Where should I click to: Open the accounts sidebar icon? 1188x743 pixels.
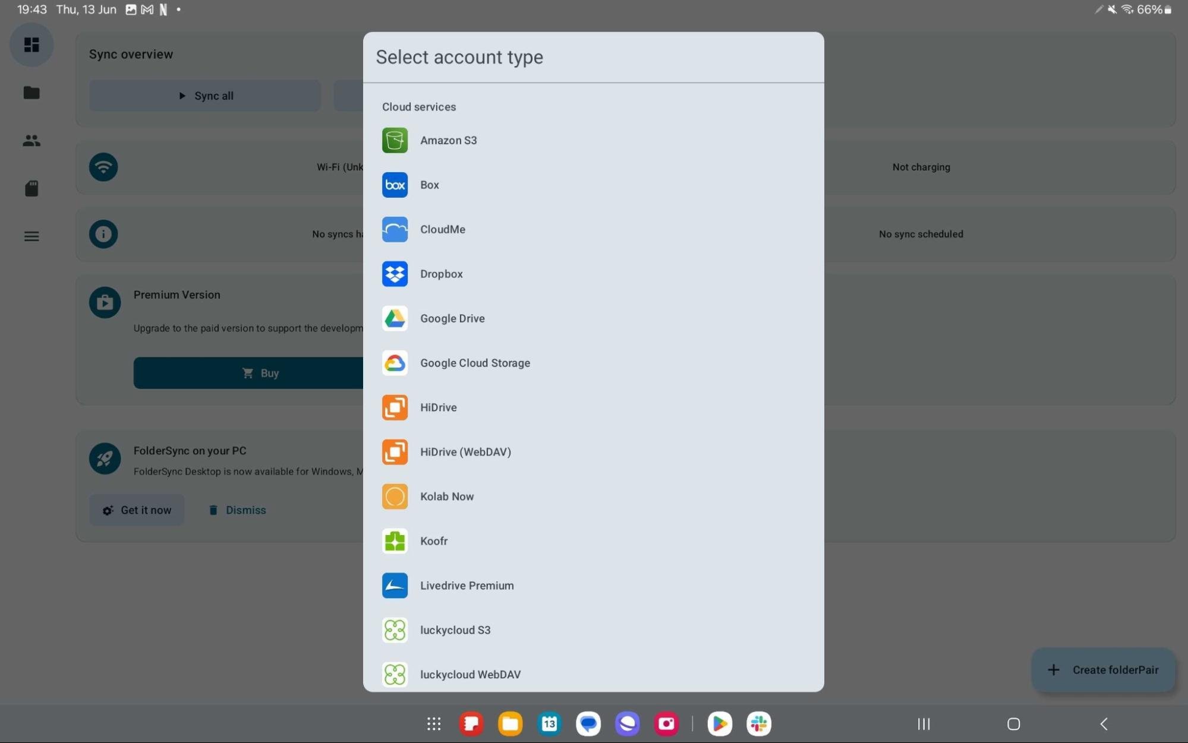point(31,141)
